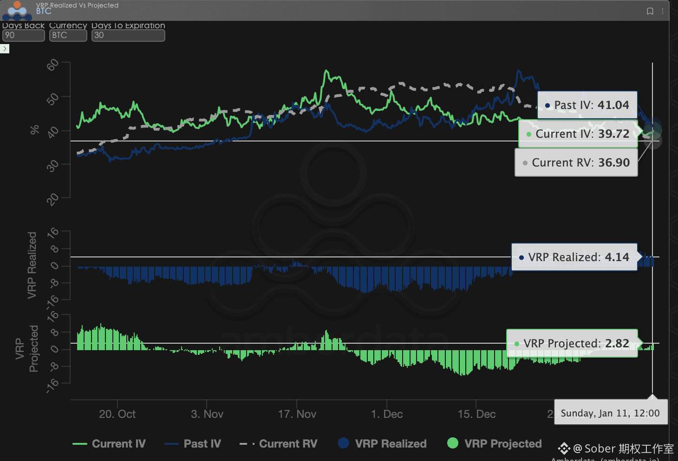
Task: Click the green Current IV legend line marker
Action: tap(80, 444)
